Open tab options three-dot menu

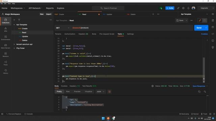pyautogui.click(x=158, y=14)
